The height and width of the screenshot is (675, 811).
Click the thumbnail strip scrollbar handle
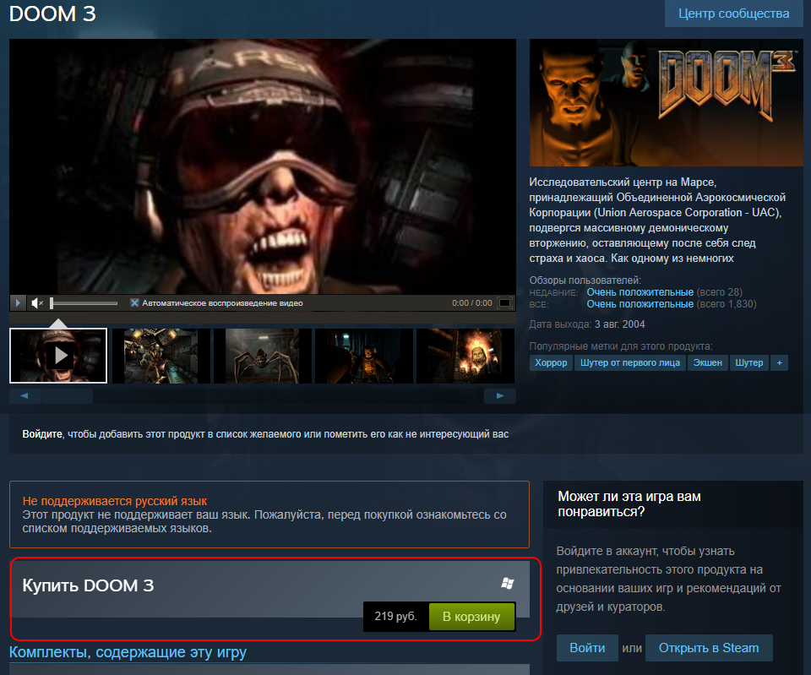[x=68, y=395]
